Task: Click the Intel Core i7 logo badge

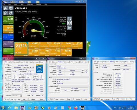Action: click(x=39, y=69)
